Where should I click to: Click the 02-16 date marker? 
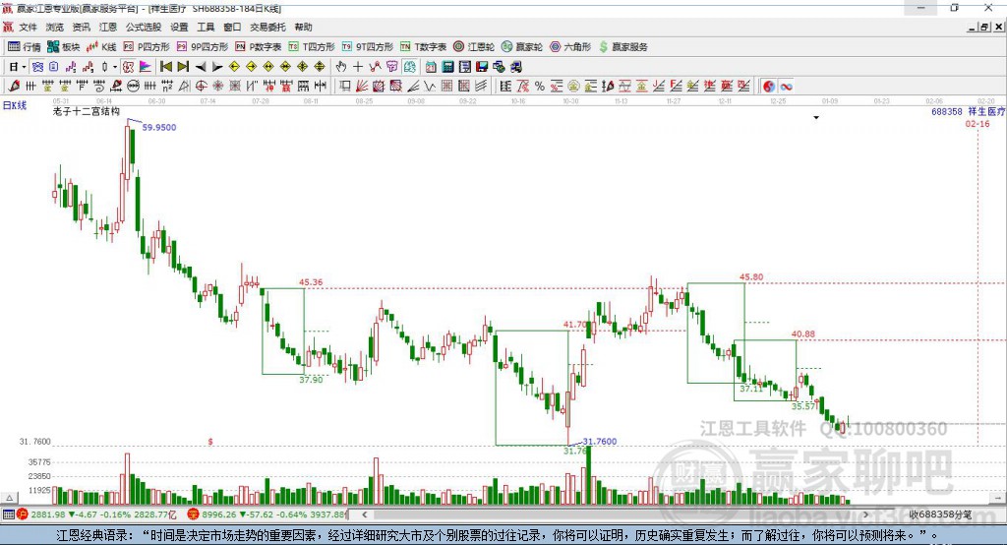tap(977, 123)
